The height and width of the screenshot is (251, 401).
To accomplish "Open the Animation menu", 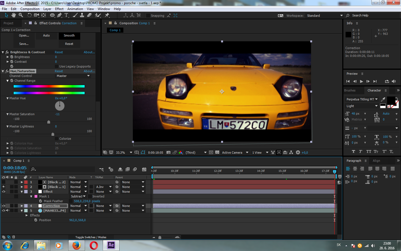I will (75, 9).
